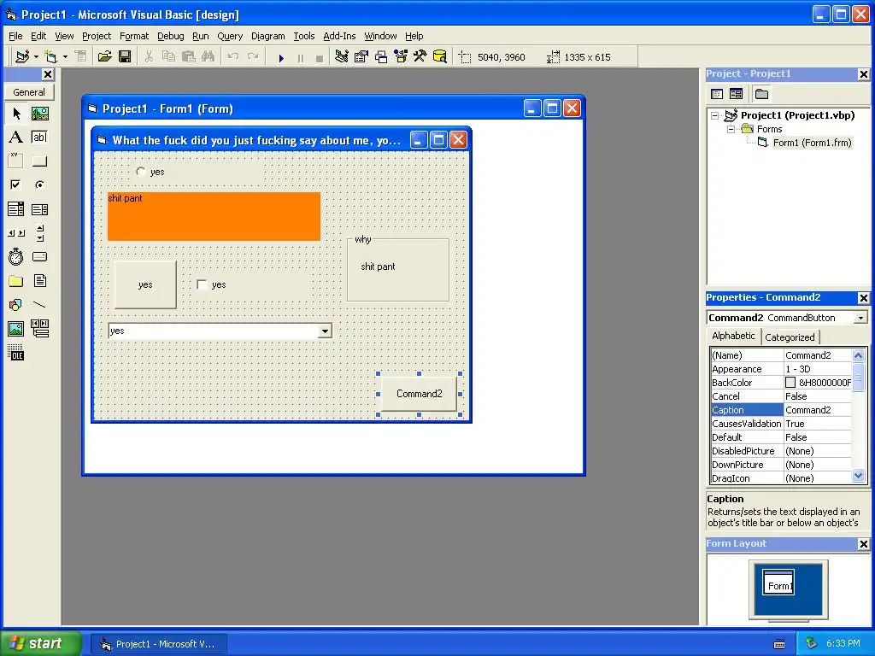Select the ComboBox control in the toolbox
Viewport: 875px width, 656px height.
coord(16,209)
